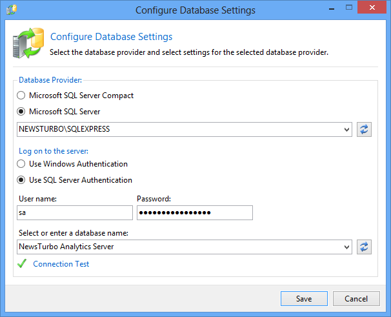Run the Connection Test link

coord(61,264)
